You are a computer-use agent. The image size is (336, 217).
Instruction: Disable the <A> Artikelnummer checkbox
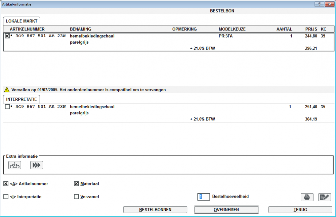pyautogui.click(x=6, y=184)
